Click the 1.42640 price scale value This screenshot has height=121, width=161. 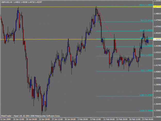coord(157,59)
